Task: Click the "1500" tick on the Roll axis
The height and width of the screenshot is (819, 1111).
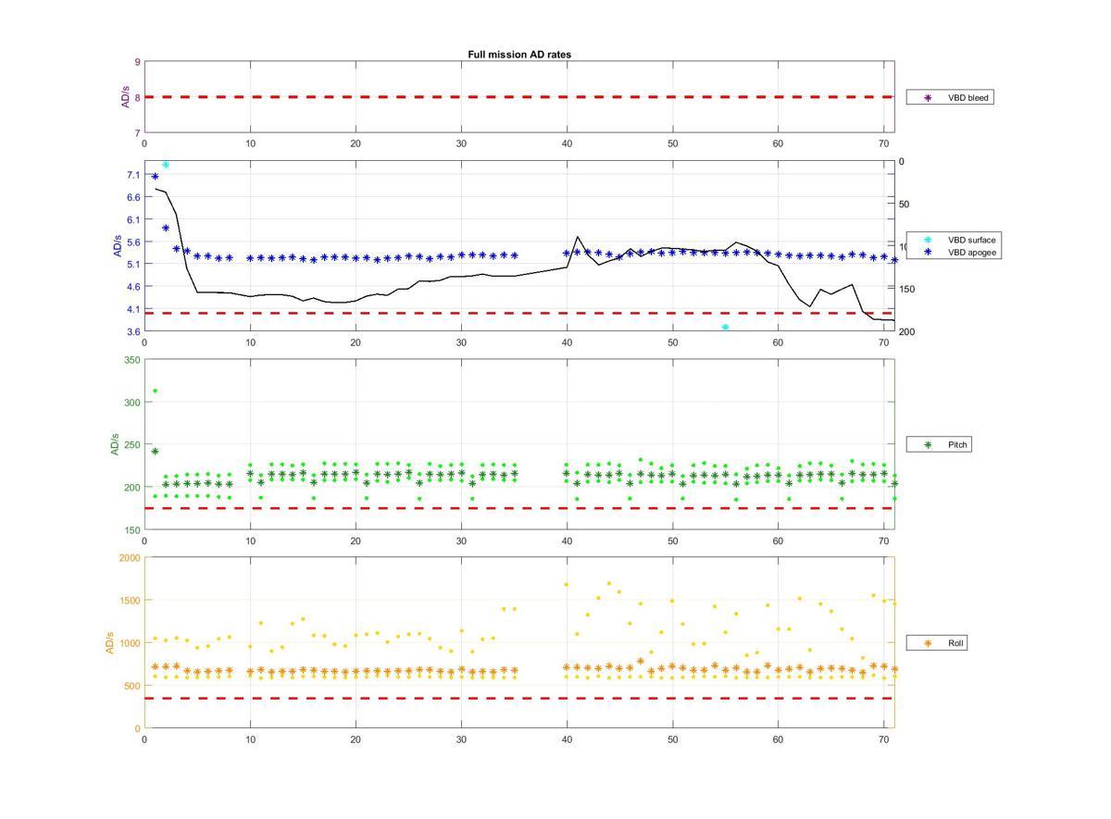Action: point(130,601)
